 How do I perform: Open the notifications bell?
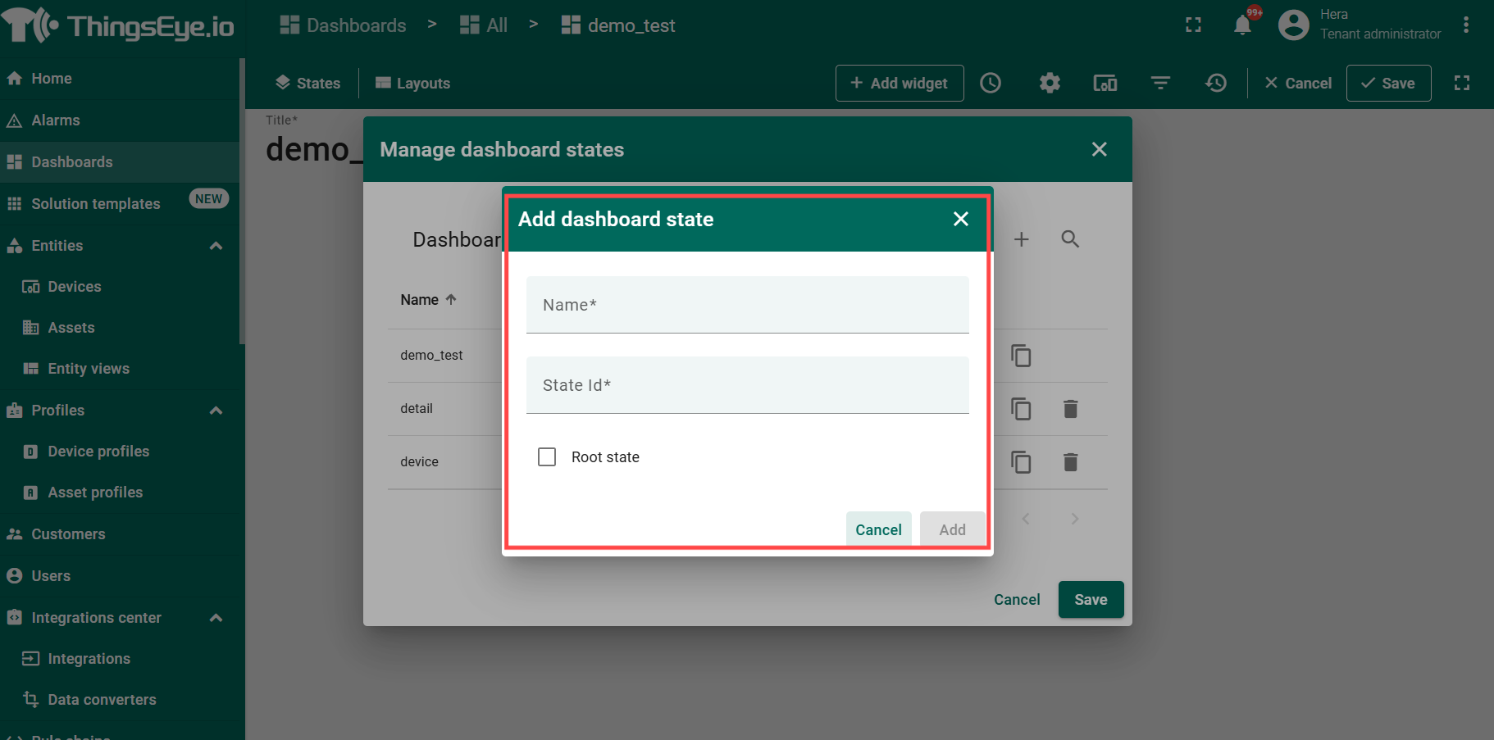[1242, 25]
